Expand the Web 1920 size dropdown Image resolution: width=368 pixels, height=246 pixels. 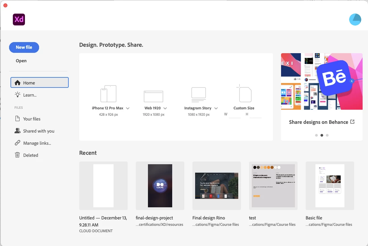click(x=165, y=108)
